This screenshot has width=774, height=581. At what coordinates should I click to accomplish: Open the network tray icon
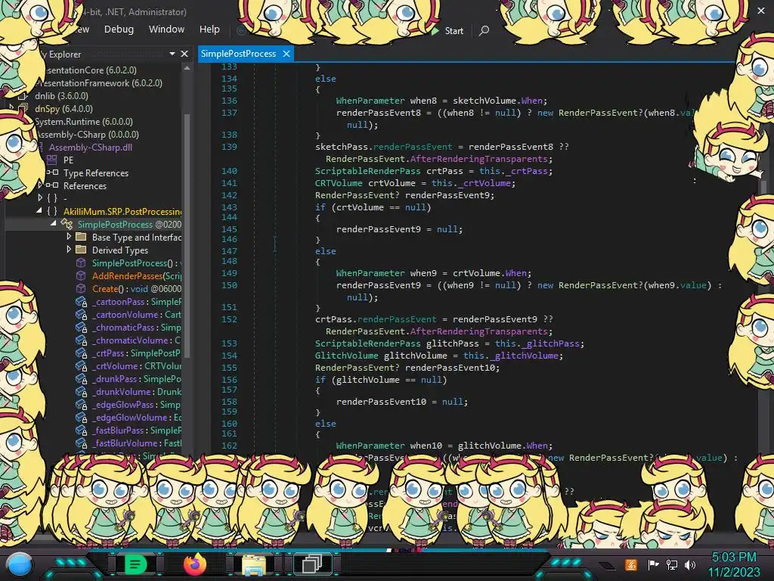pos(672,564)
